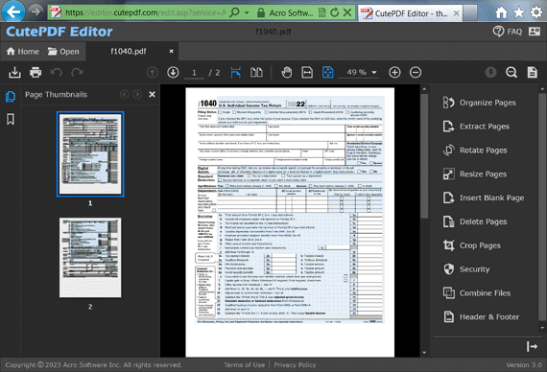Open Crop Pages tool
Screen dimensions: 547x372
[471, 245]
